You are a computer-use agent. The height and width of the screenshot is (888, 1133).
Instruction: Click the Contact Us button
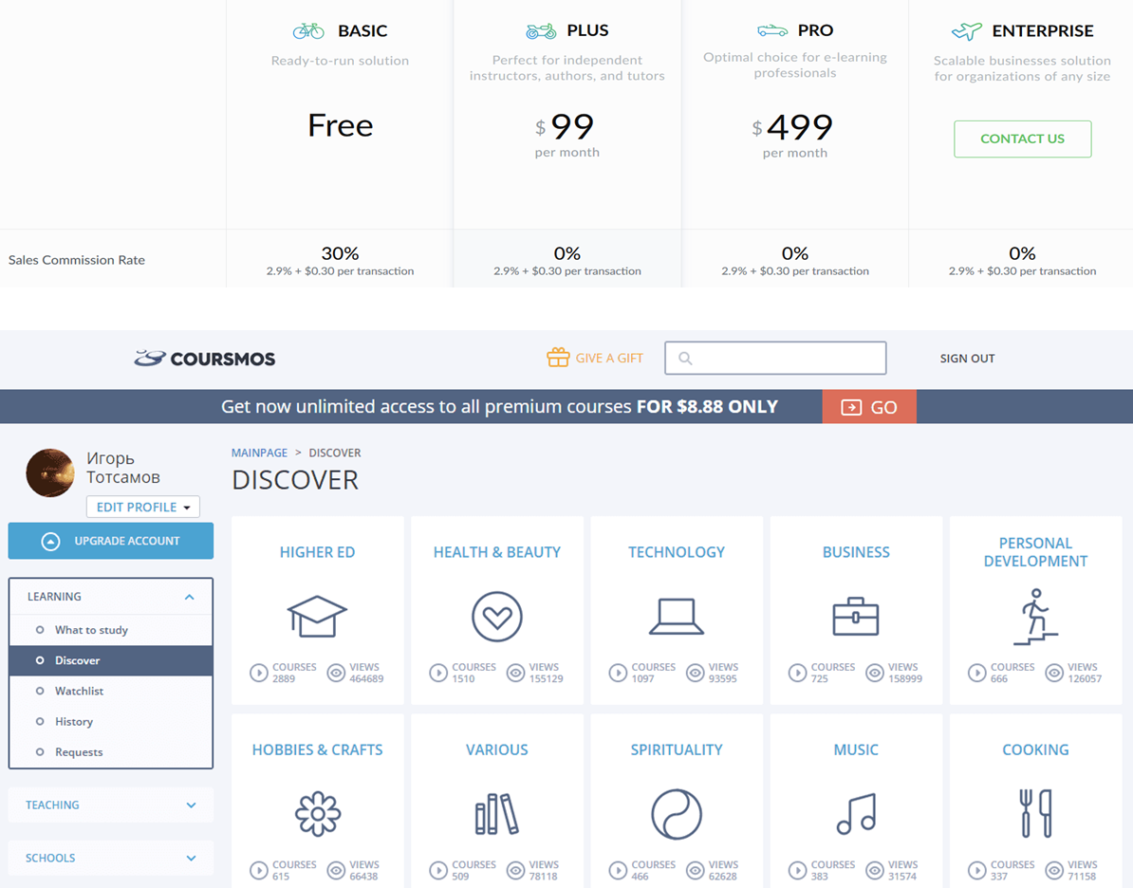(x=1022, y=139)
